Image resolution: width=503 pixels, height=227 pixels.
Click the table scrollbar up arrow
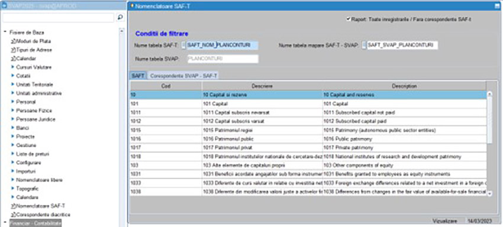[489, 94]
